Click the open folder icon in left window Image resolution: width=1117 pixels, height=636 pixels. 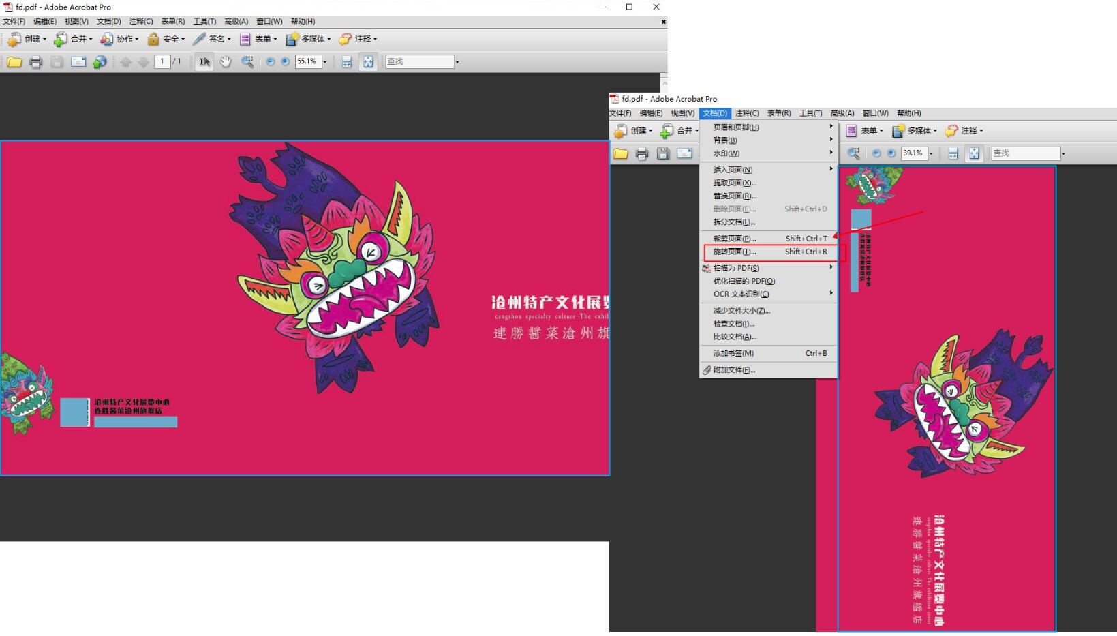point(14,62)
